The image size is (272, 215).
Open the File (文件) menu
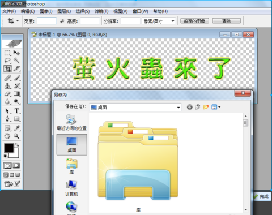(9, 11)
